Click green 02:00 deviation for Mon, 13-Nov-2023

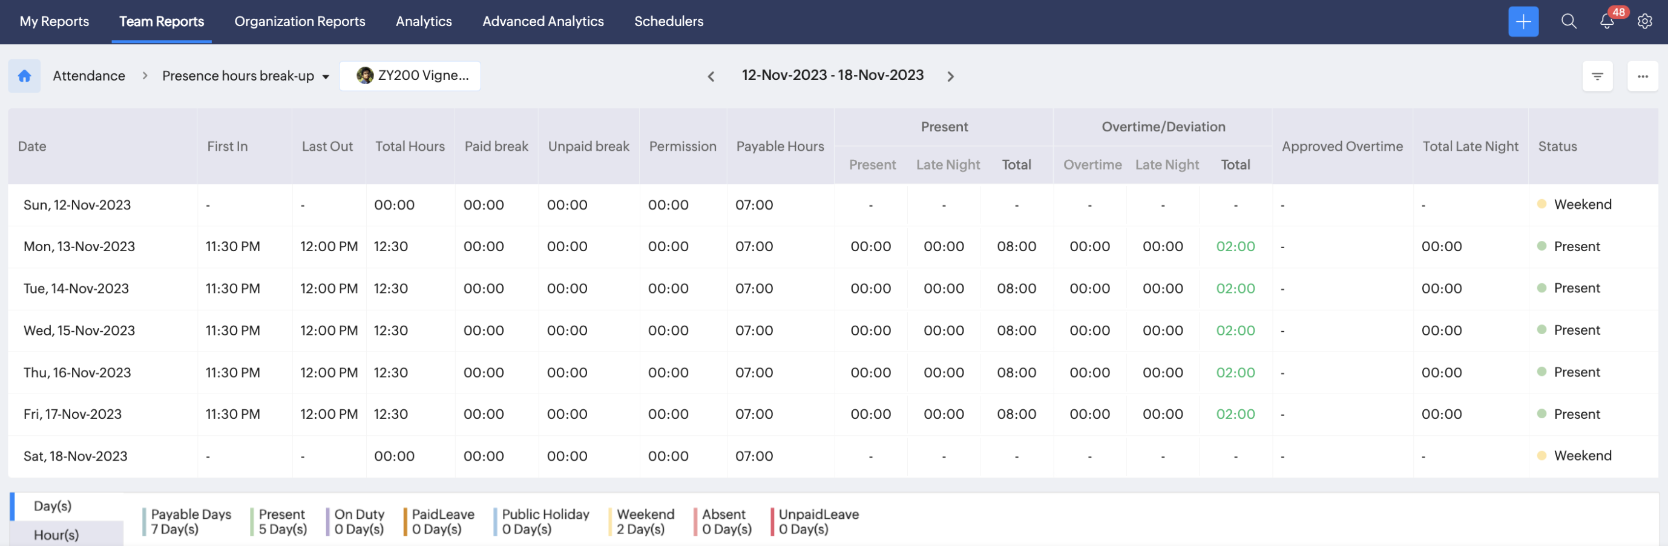pyautogui.click(x=1235, y=247)
